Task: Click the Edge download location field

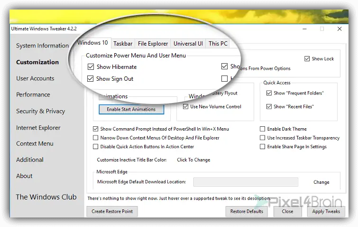Action: pos(246,182)
